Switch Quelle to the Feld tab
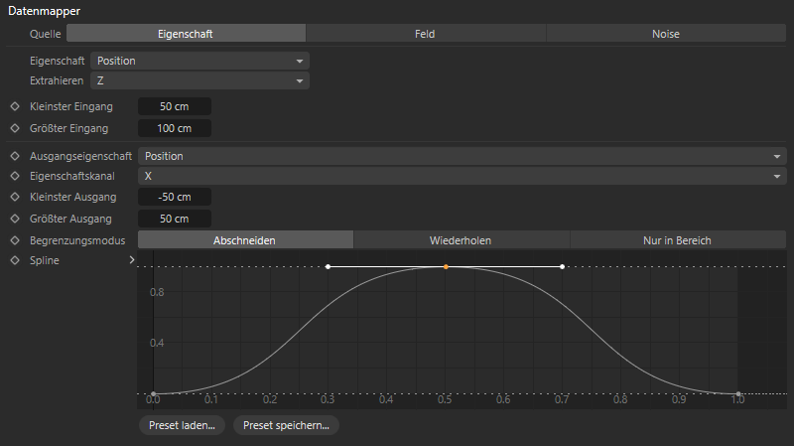 tap(425, 33)
